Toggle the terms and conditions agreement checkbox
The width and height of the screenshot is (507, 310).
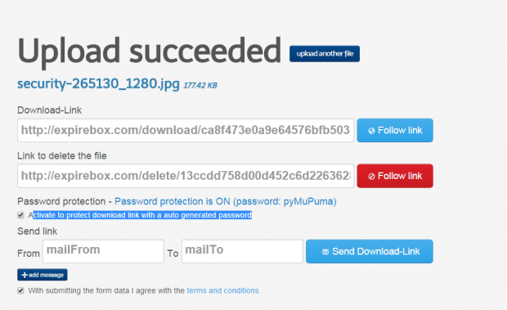(20, 290)
